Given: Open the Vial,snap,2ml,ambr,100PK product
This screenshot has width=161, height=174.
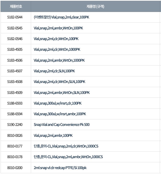Looking at the screenshot, I should [x=53, y=136].
